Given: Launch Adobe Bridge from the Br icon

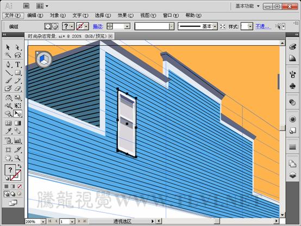Looking at the screenshot, I should (26, 6).
